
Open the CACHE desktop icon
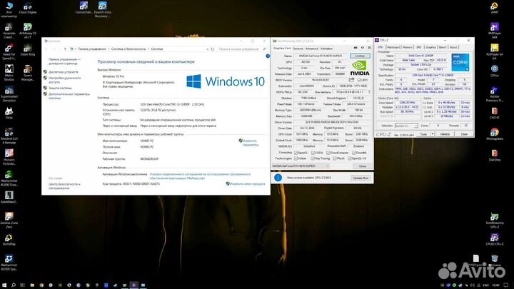(494, 113)
